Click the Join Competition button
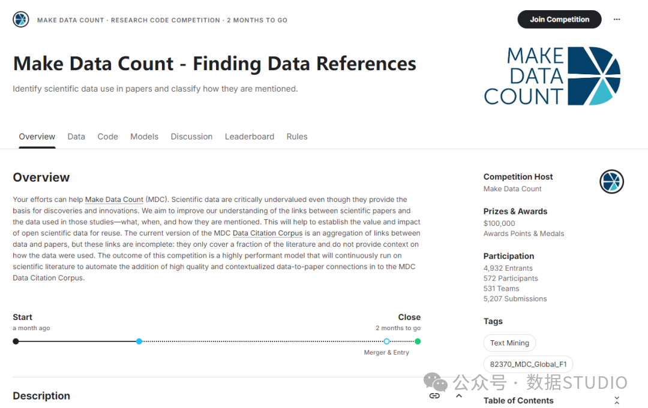 pos(560,19)
